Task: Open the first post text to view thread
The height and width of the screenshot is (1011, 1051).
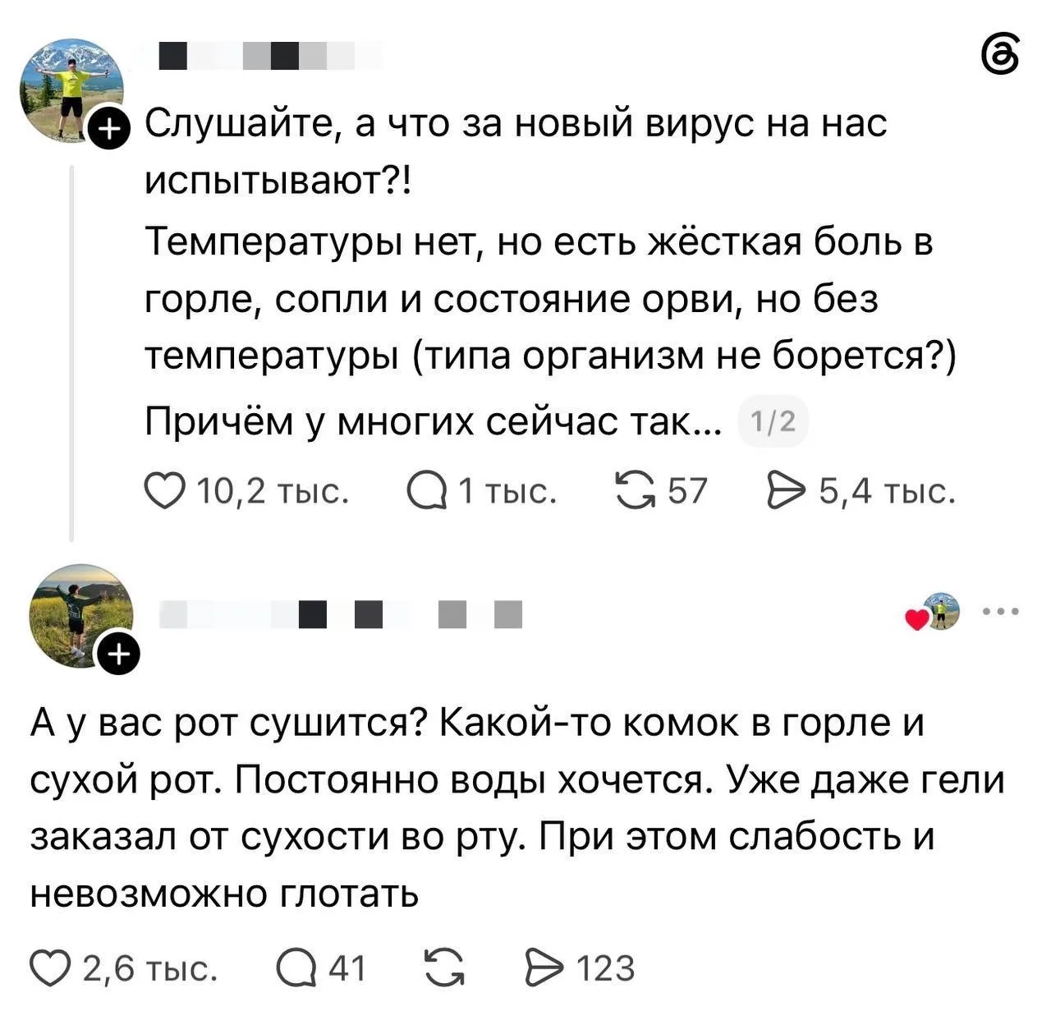Action: 551,271
